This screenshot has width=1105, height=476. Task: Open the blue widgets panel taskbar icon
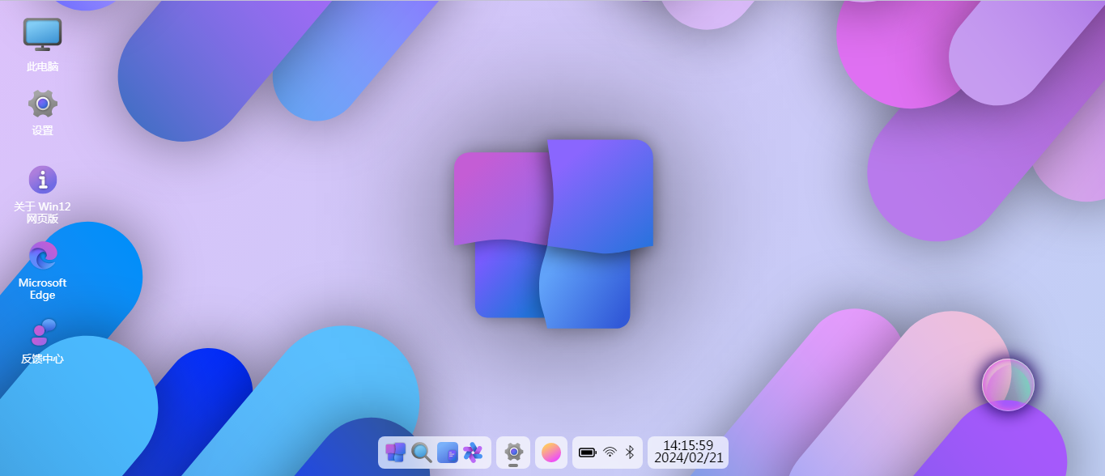[x=447, y=452]
